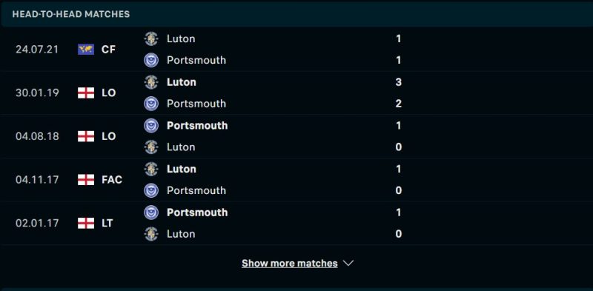Open the 24.07.21 CF match row

[296, 50]
